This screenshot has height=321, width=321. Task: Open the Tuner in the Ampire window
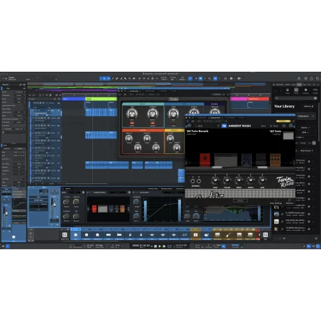click(274, 126)
